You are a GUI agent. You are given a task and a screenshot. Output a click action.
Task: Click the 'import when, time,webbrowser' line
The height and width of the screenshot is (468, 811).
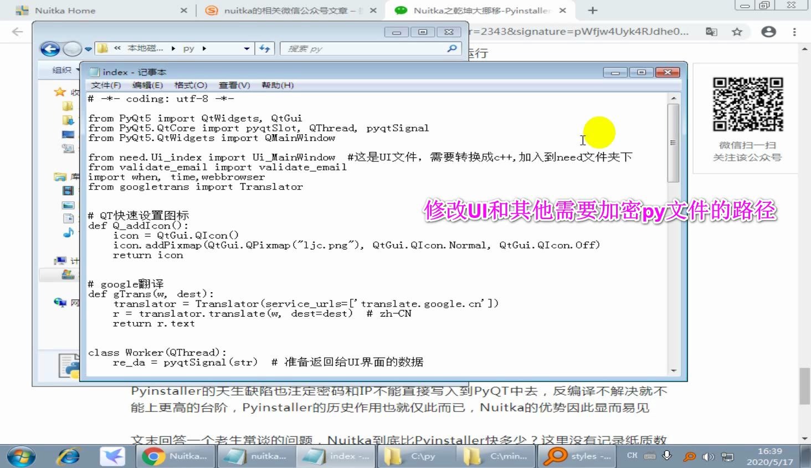click(x=177, y=177)
